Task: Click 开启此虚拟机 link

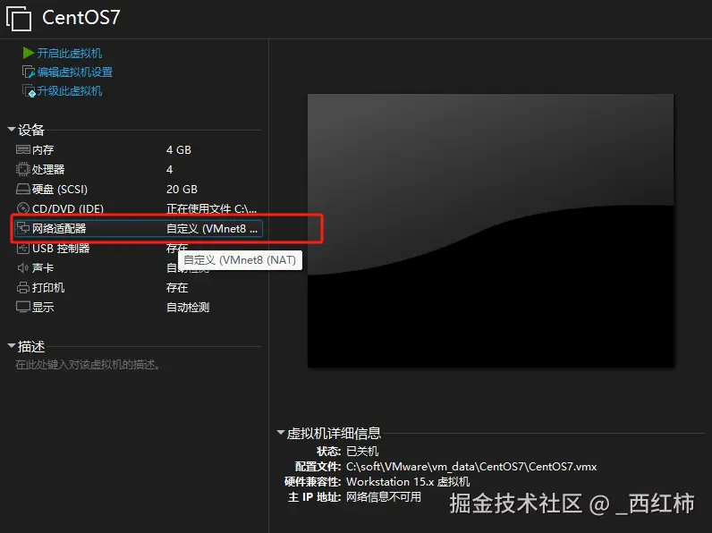Action: (70, 54)
